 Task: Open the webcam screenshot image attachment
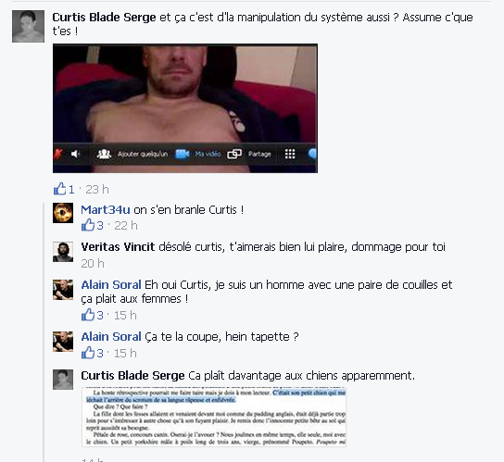click(x=185, y=108)
